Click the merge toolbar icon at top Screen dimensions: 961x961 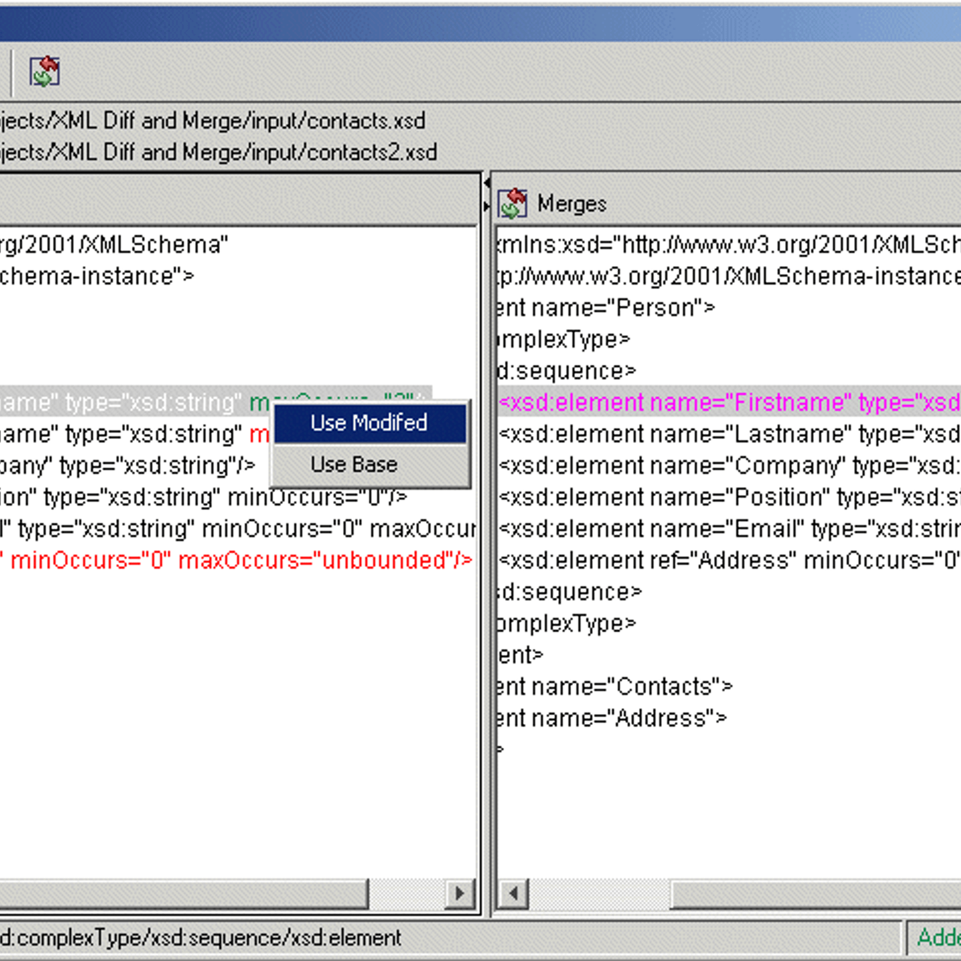(x=44, y=71)
